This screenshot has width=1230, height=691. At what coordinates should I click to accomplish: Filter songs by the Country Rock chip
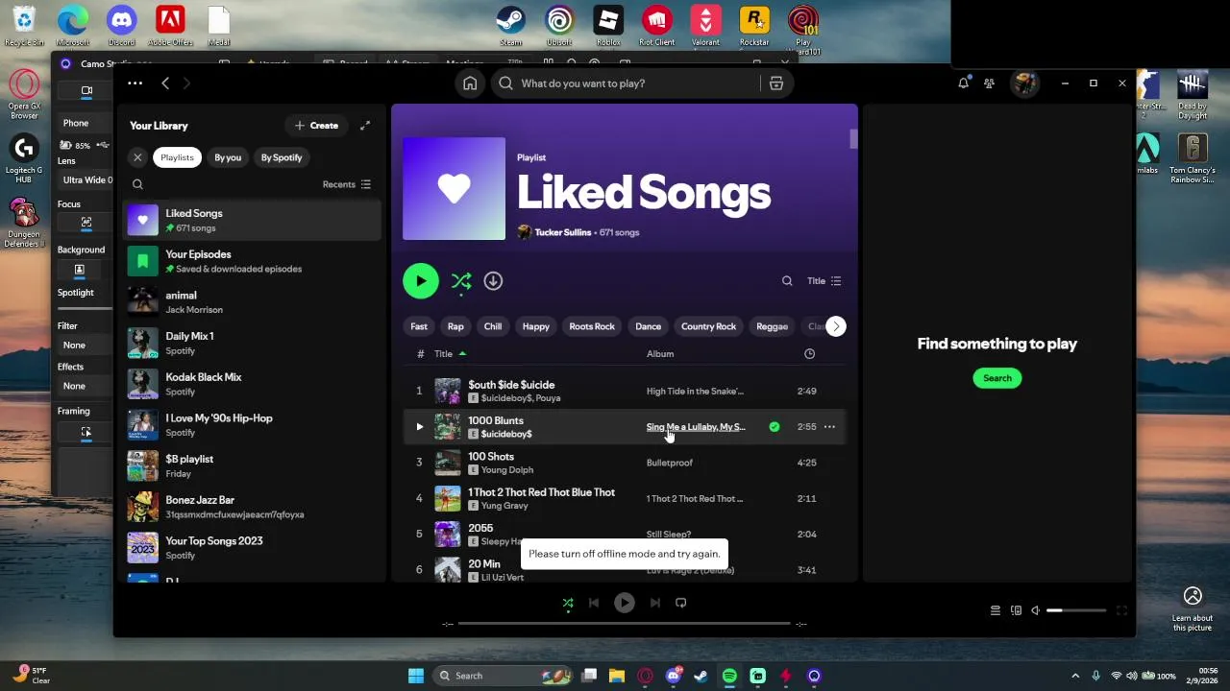pos(708,326)
